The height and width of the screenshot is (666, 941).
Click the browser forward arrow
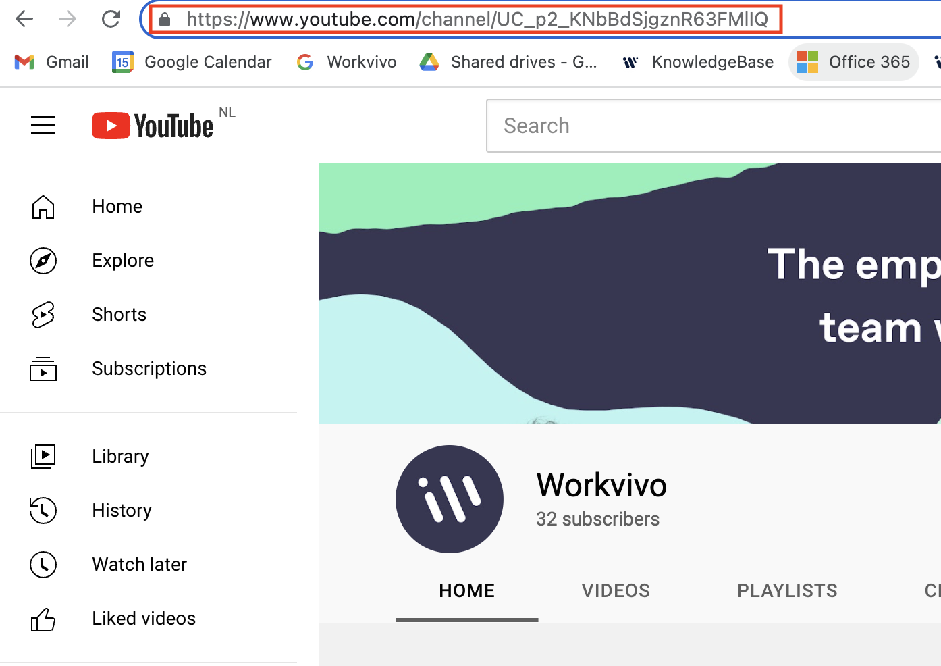[68, 19]
